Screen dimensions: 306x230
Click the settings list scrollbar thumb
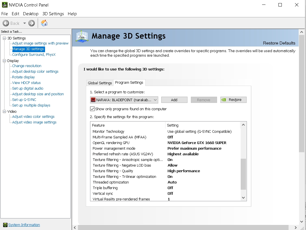[243, 174]
